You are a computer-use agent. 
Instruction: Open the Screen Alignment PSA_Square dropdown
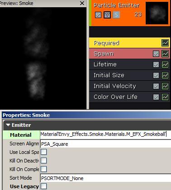[105, 144]
